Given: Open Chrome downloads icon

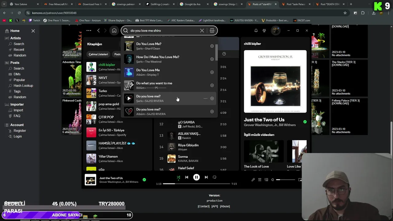Looking at the screenshot, I should [374, 13].
